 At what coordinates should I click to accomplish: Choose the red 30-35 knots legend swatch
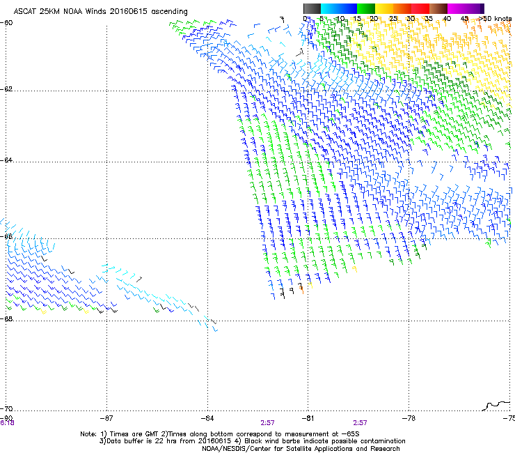[x=420, y=8]
